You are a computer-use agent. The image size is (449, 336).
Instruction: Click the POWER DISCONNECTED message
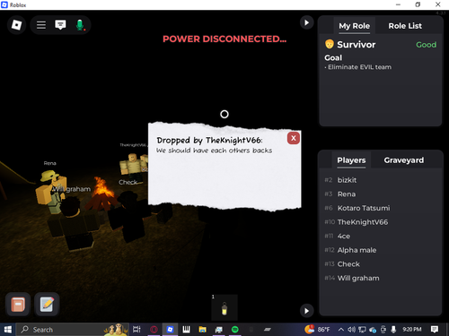224,39
